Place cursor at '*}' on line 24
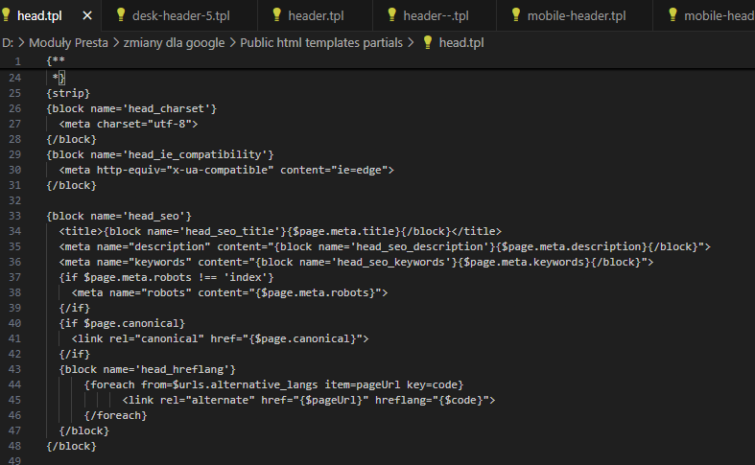 [59, 78]
